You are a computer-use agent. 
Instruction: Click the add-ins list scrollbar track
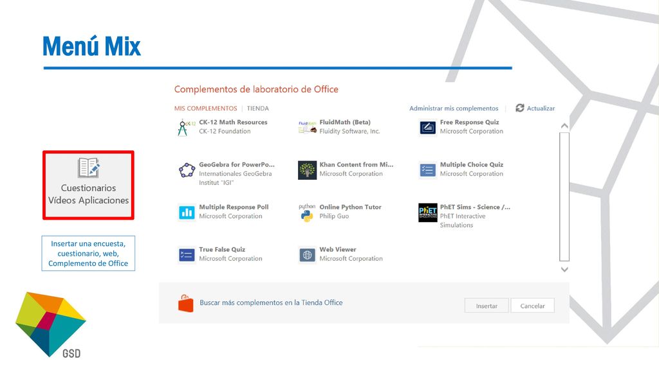564,197
